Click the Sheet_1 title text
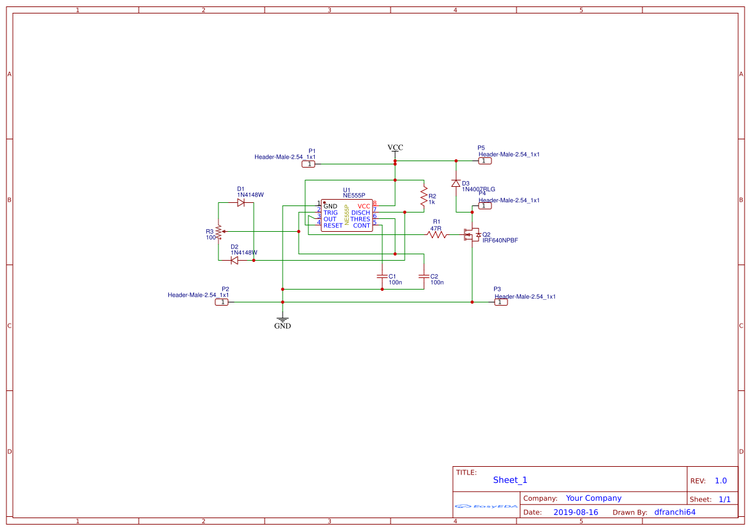Screen dimensions: 751x531 pos(510,480)
